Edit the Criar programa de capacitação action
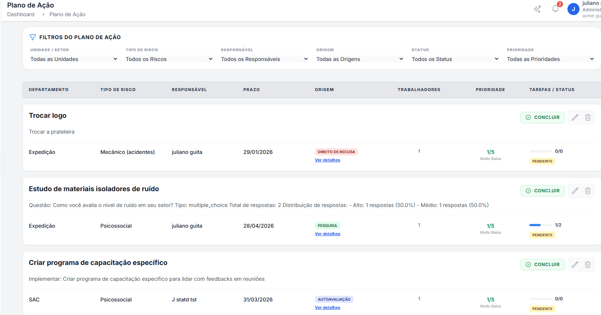 (x=575, y=265)
